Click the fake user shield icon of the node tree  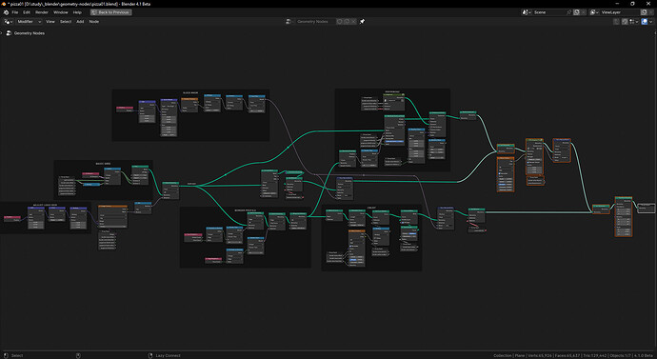340,22
